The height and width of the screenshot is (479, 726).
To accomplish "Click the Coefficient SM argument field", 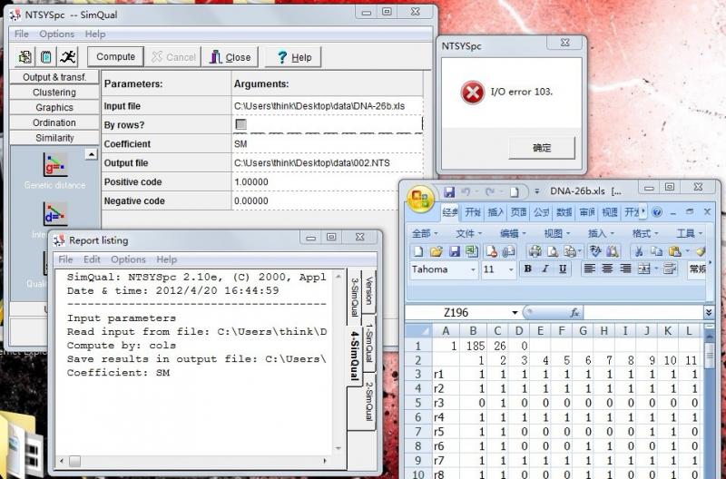I will (328, 144).
